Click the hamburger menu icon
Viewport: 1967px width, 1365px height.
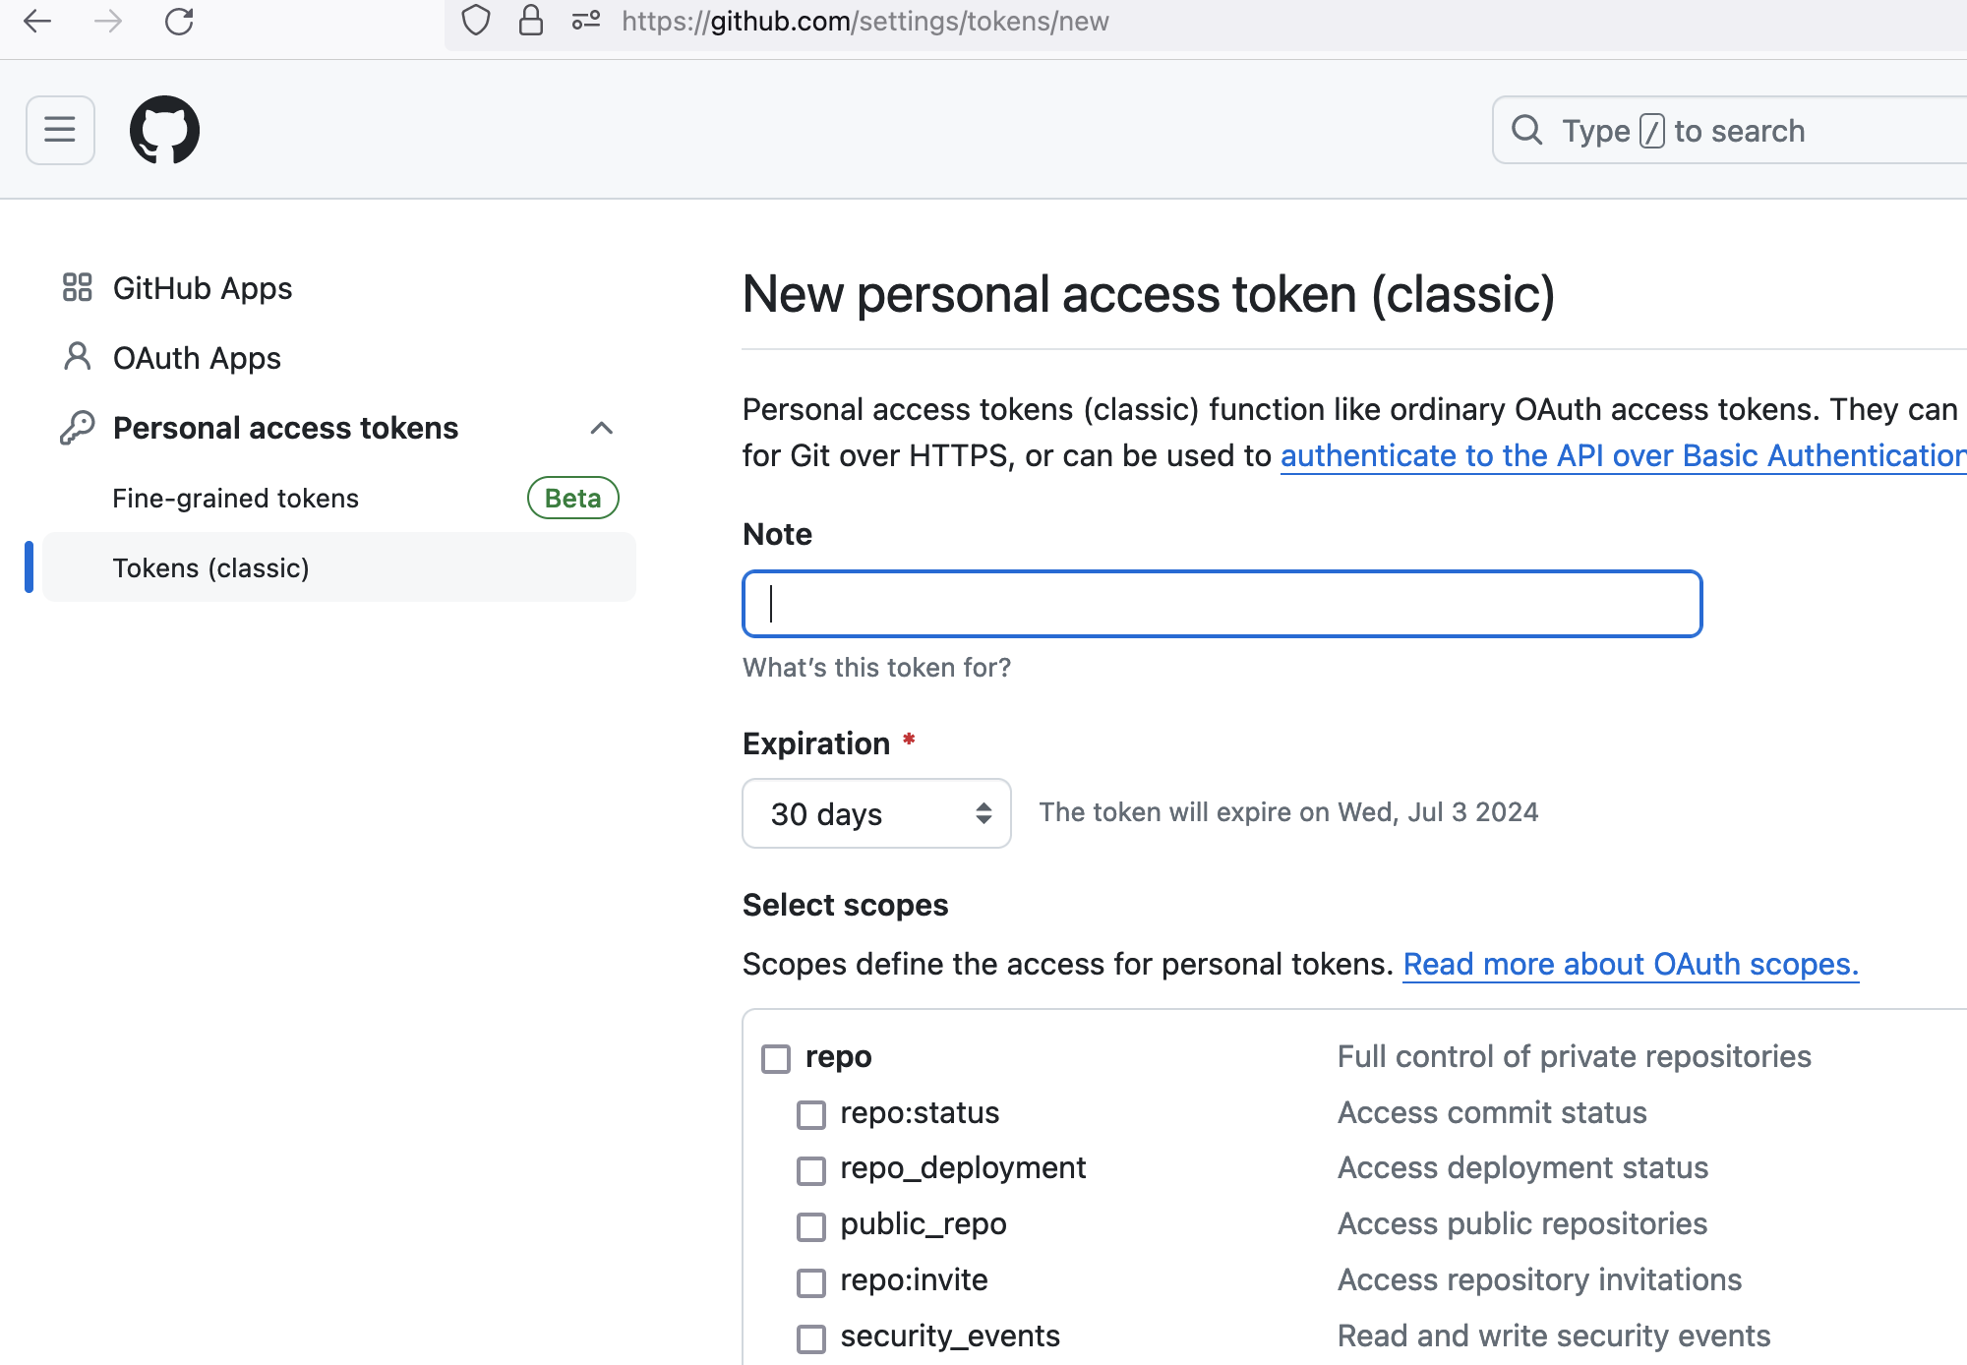pyautogui.click(x=58, y=130)
